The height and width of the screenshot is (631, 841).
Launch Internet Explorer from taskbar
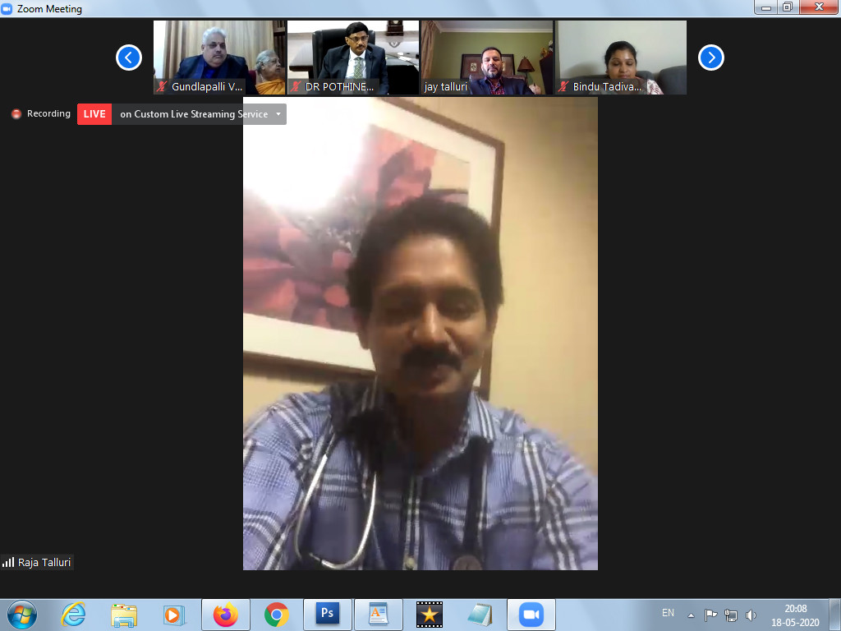[x=74, y=614]
